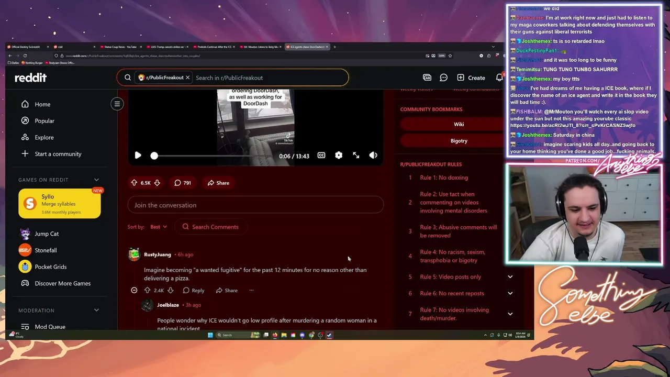Image resolution: width=670 pixels, height=377 pixels.
Task: Mute the video volume
Action: point(373,156)
